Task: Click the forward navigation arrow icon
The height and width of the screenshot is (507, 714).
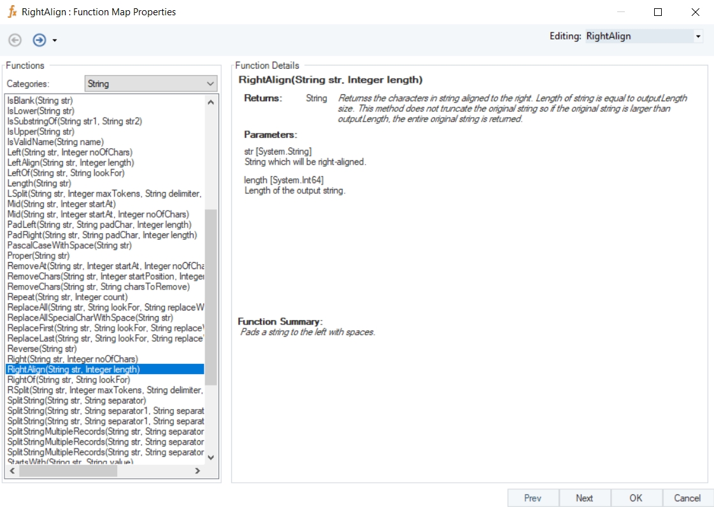Action: tap(39, 40)
